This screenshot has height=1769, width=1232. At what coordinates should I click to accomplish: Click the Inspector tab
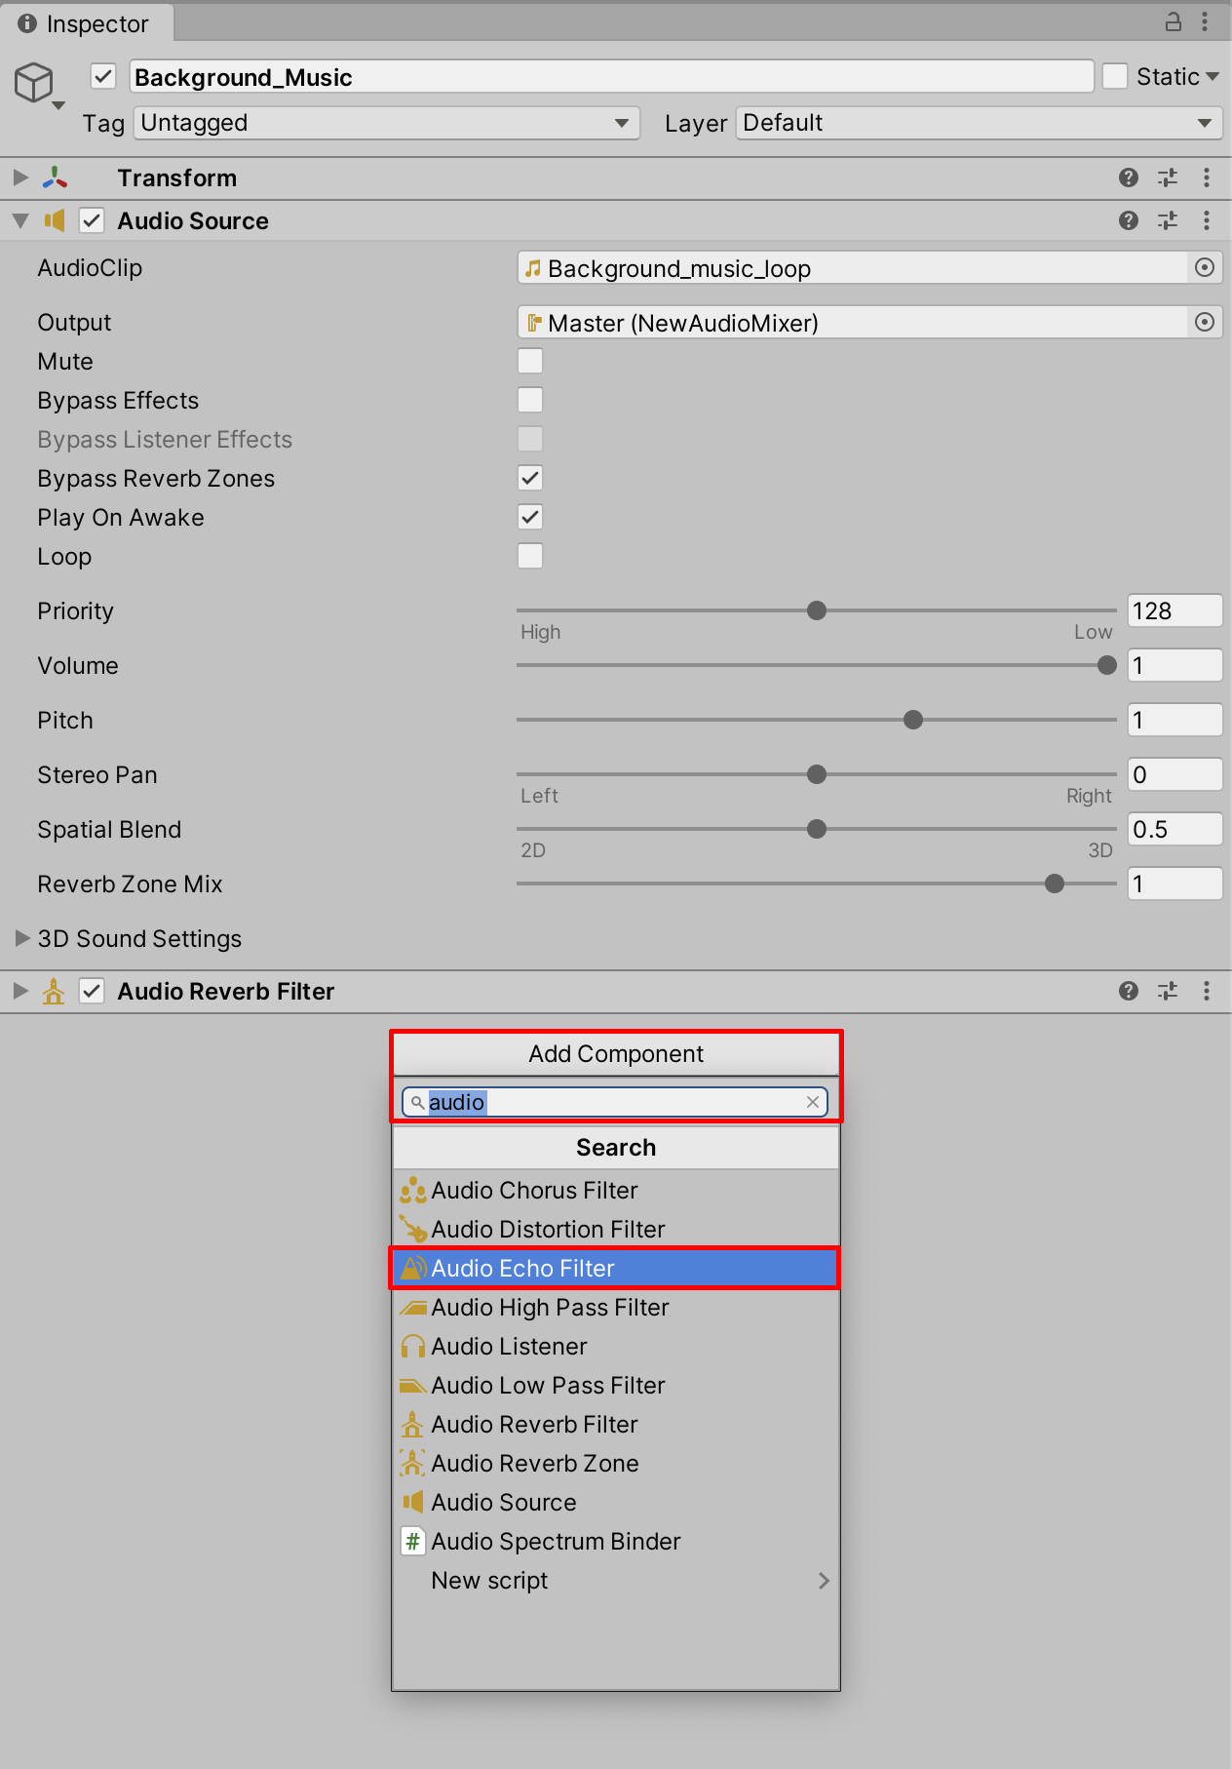(86, 23)
